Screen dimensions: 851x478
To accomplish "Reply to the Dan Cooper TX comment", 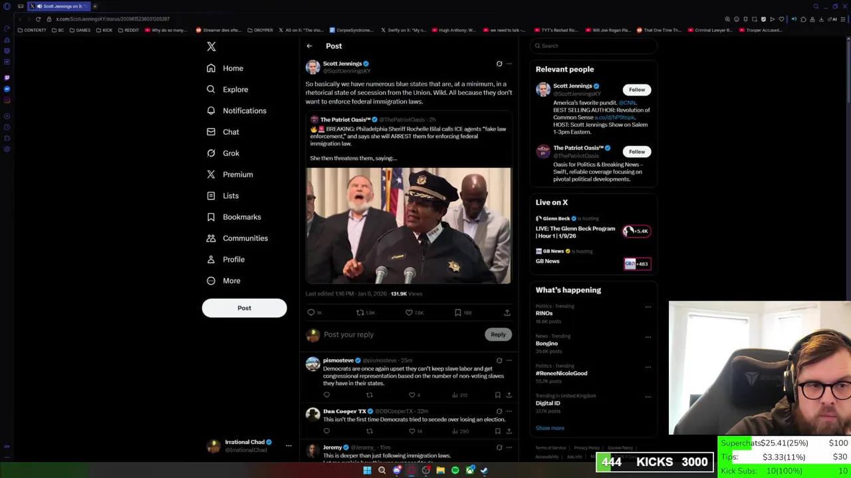I will [x=326, y=432].
